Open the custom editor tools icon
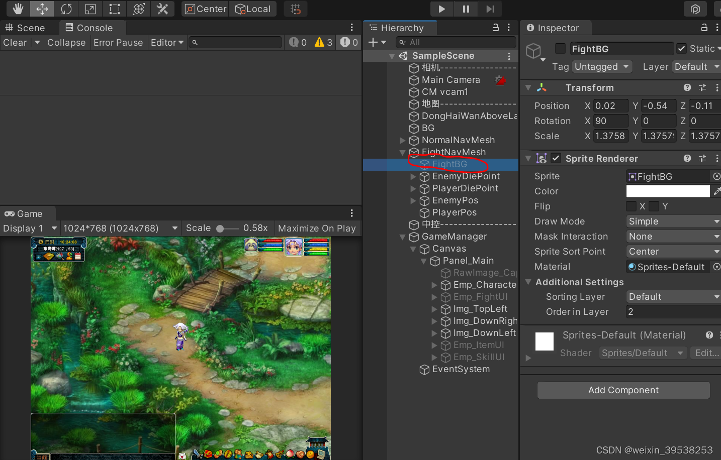The width and height of the screenshot is (721, 460). point(163,9)
